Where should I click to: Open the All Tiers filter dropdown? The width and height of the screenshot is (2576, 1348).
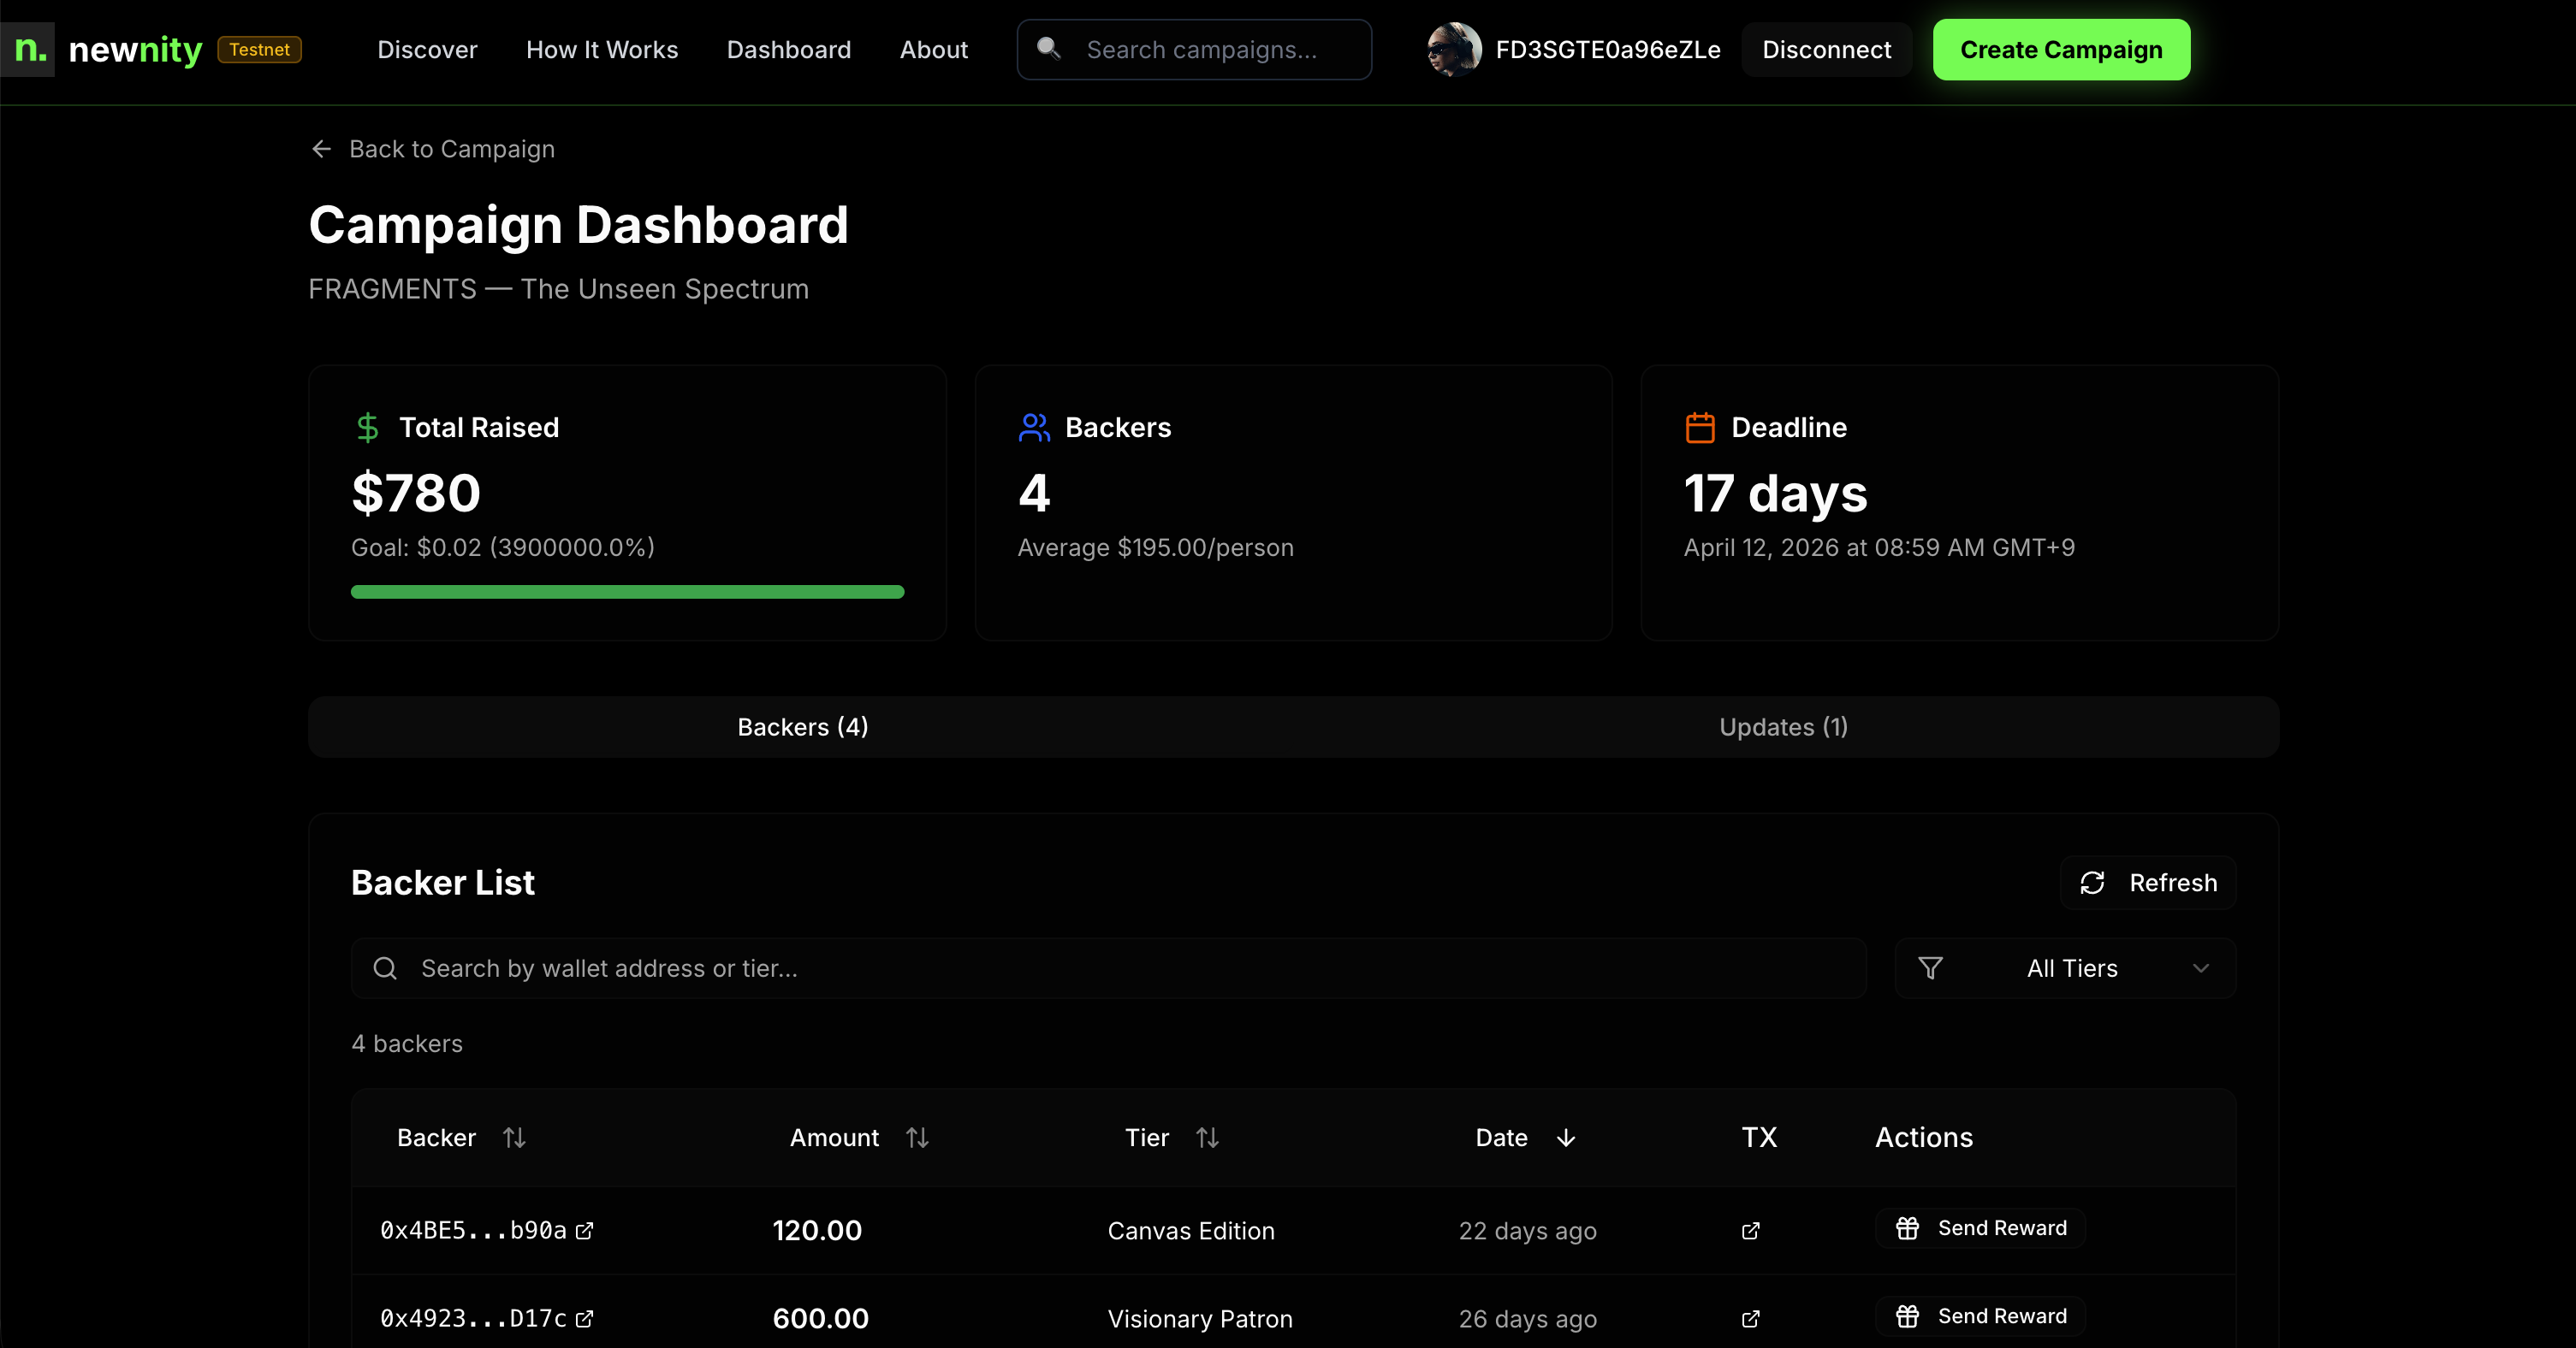coord(2070,967)
